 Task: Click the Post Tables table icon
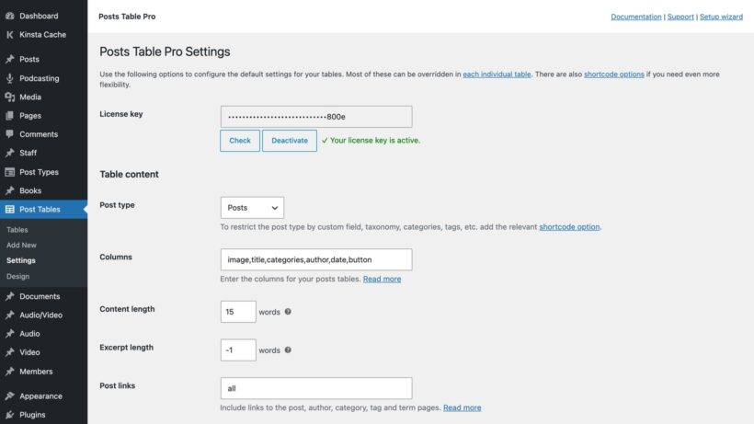coord(9,210)
